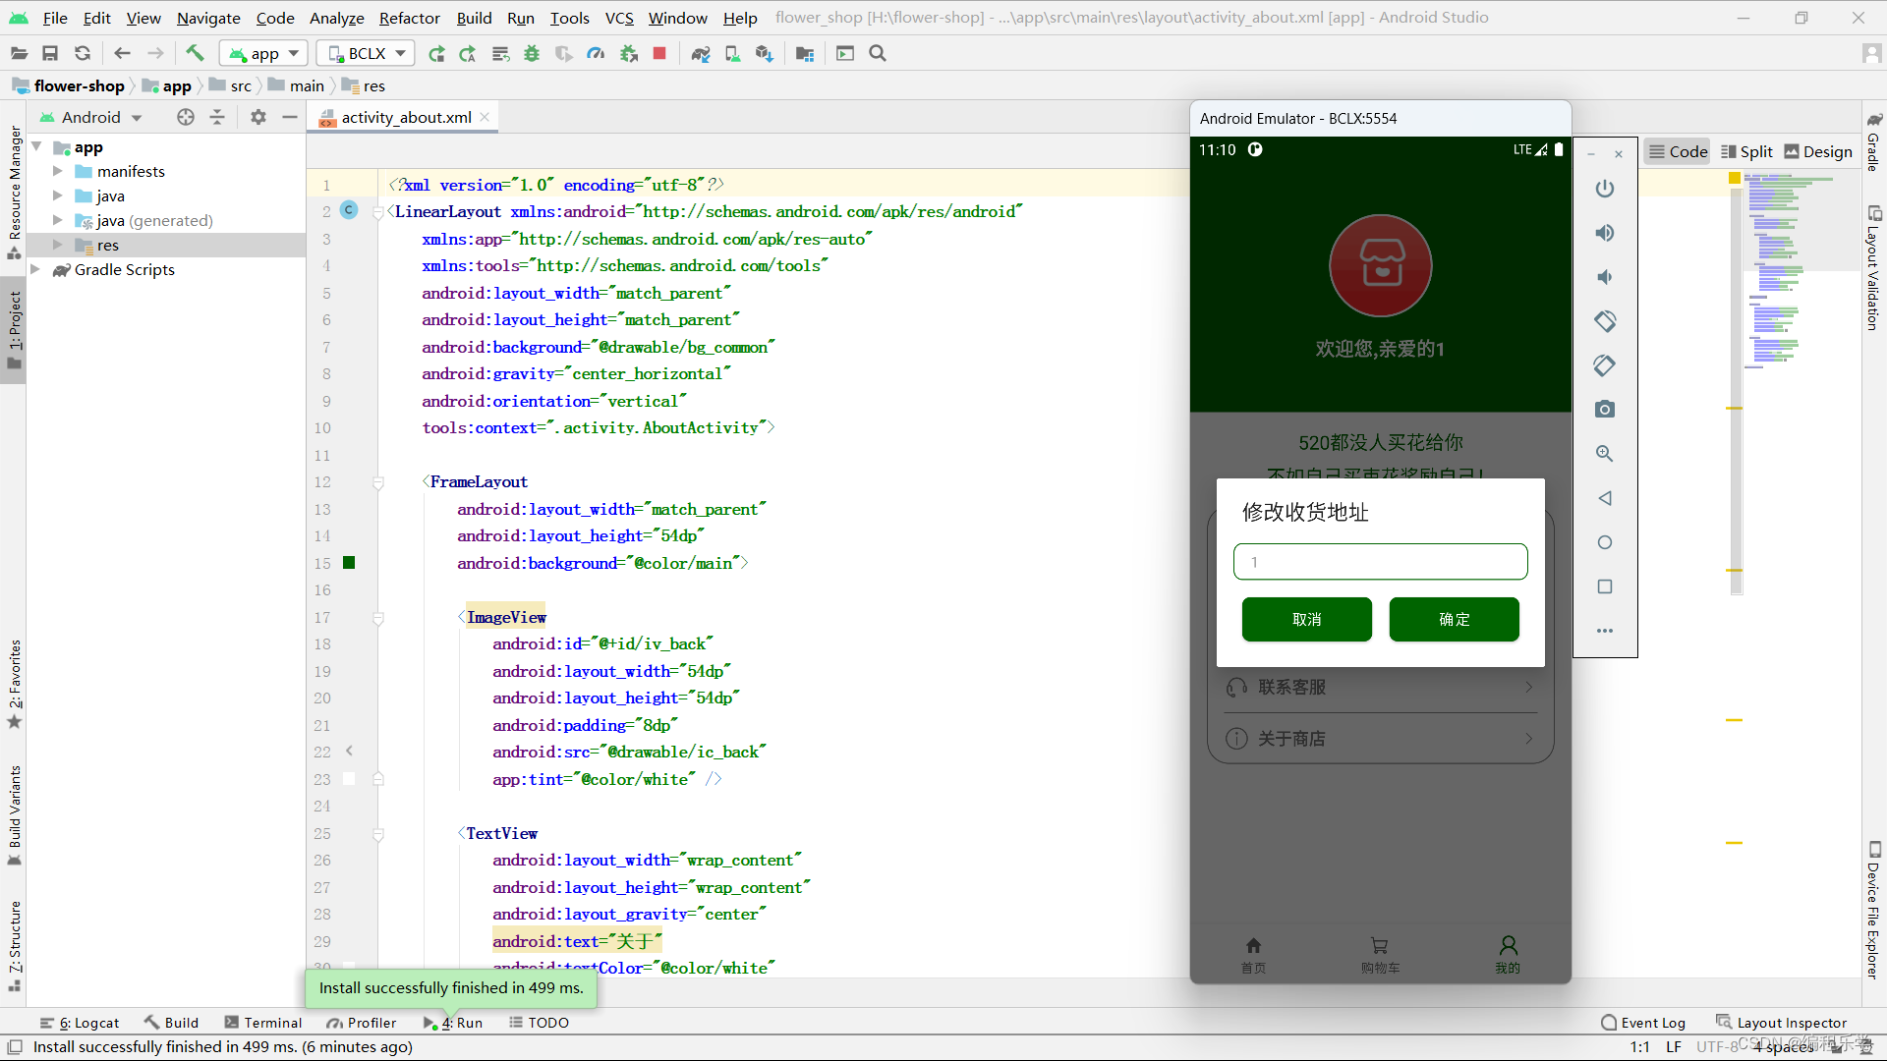Viewport: 1887px width, 1061px height.
Task: Fold the FrameLayout tag in editor gutter
Action: 378,482
